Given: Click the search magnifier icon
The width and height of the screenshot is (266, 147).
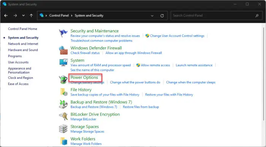Looking at the screenshot, I should coord(257,16).
